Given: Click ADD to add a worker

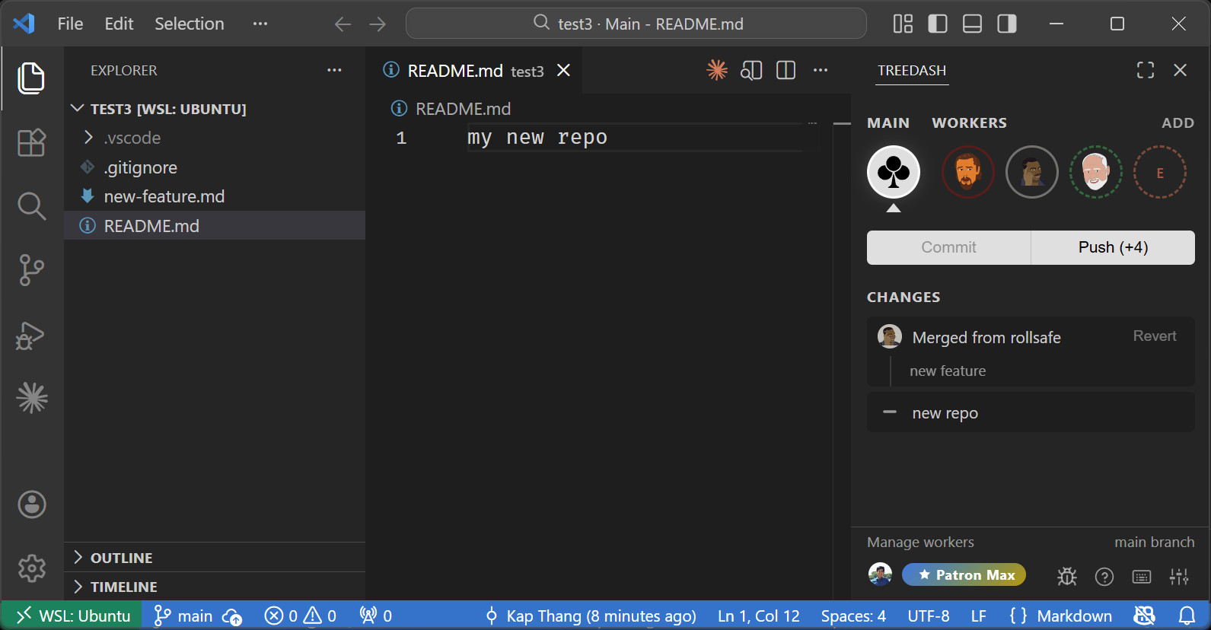Looking at the screenshot, I should (1178, 123).
